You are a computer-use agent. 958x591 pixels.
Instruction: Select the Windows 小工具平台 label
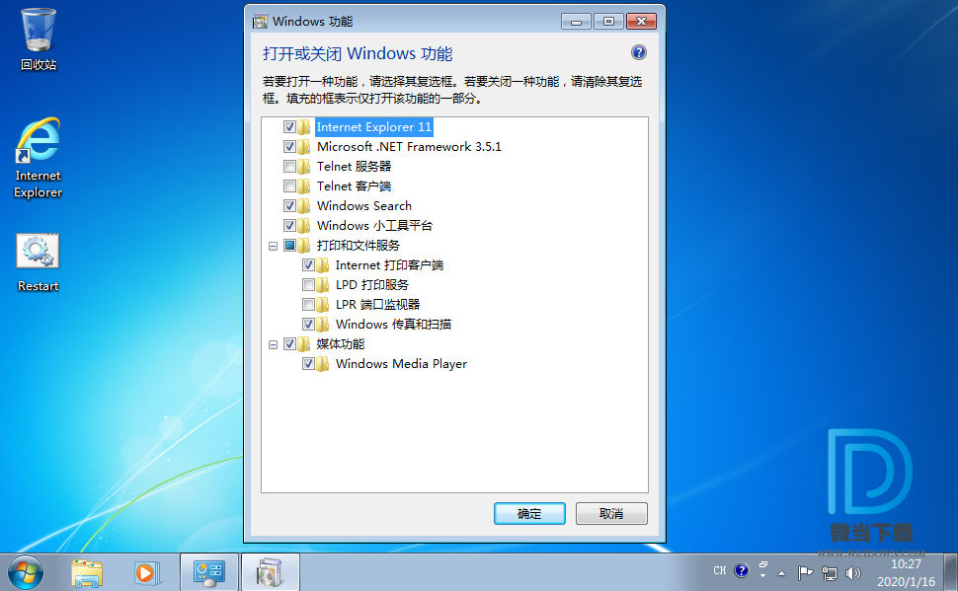(374, 225)
